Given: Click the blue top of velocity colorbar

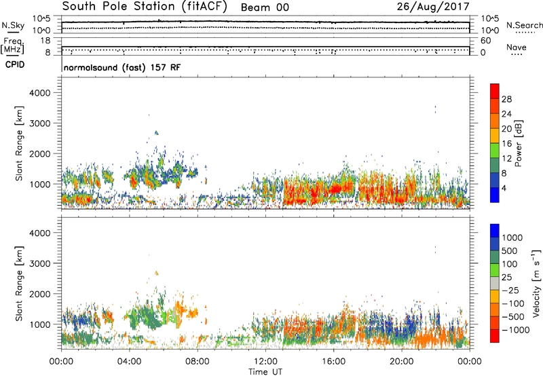Looking at the screenshot, I should click(495, 231).
